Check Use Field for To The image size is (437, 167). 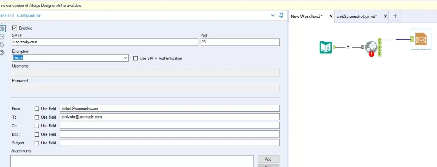point(37,117)
